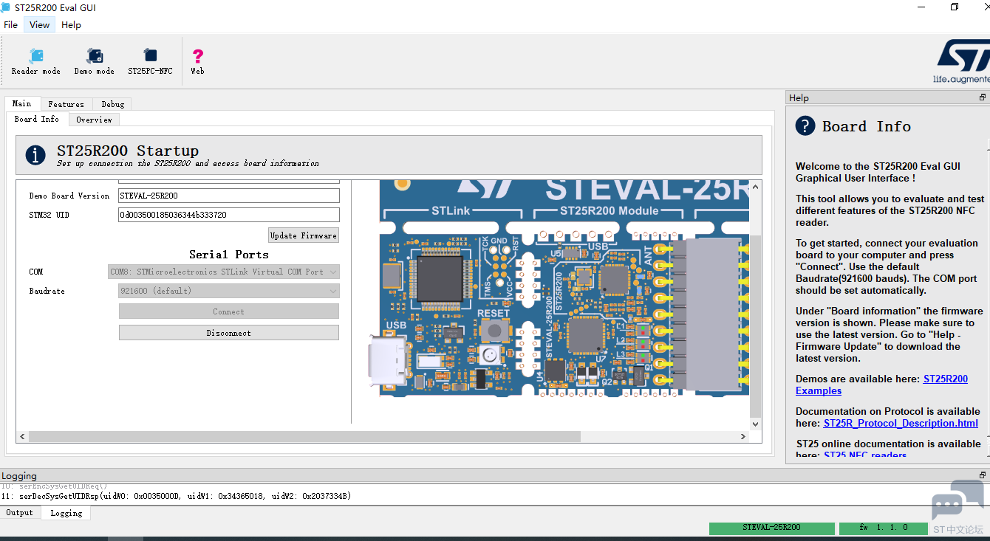Click the Board Info help icon
The width and height of the screenshot is (990, 541).
(805, 125)
